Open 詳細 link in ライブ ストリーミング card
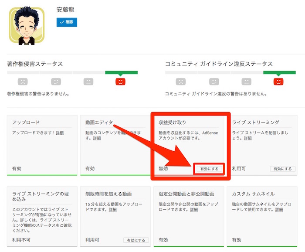The image size is (305, 252). [x=248, y=138]
